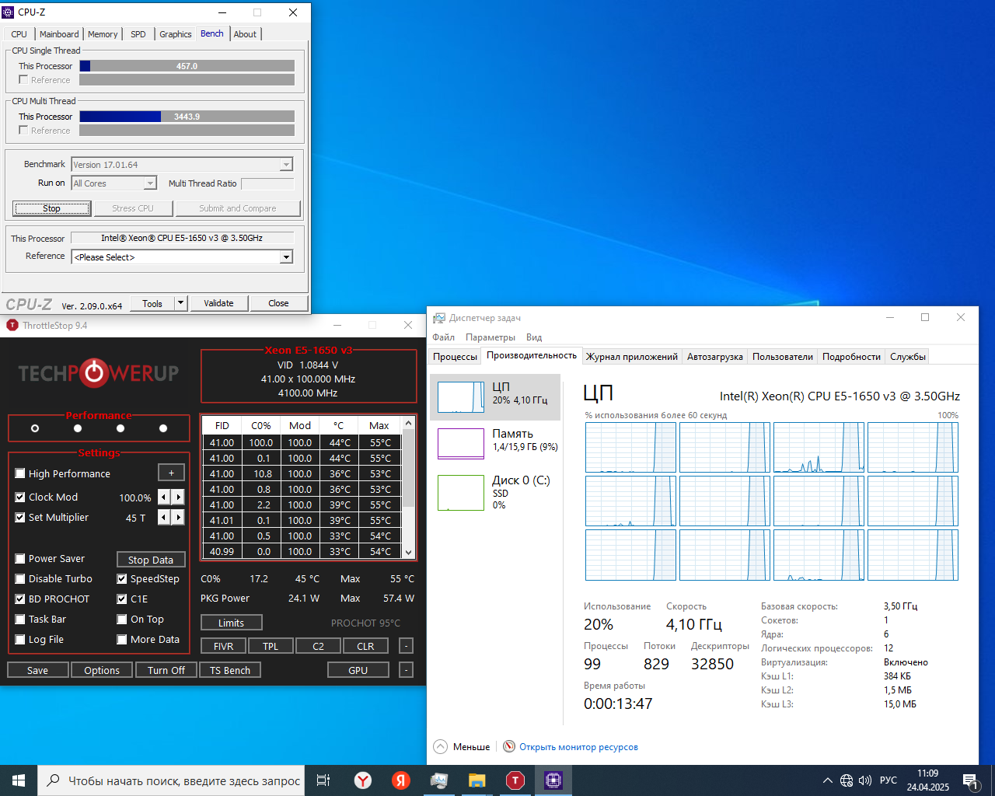
Task: Increase Set Multiplier with the right arrow
Action: (179, 517)
